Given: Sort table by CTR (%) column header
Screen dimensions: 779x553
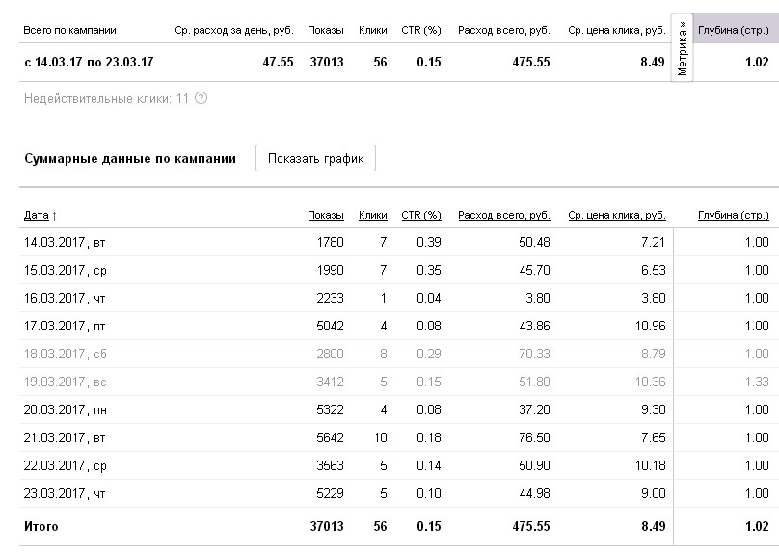Looking at the screenshot, I should 420,215.
